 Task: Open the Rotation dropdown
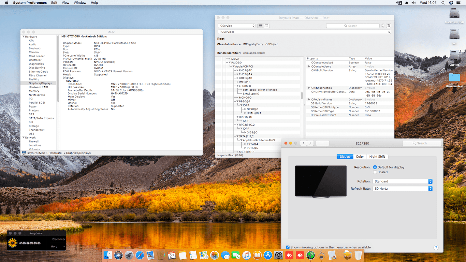[x=403, y=181]
